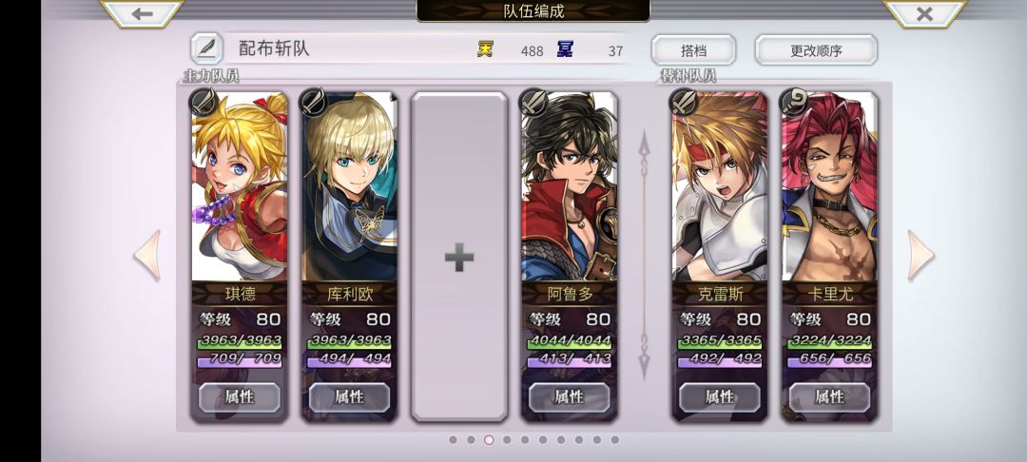The image size is (1027, 462).
Task: Click the yellow 天 attribute icon
Action: (485, 49)
